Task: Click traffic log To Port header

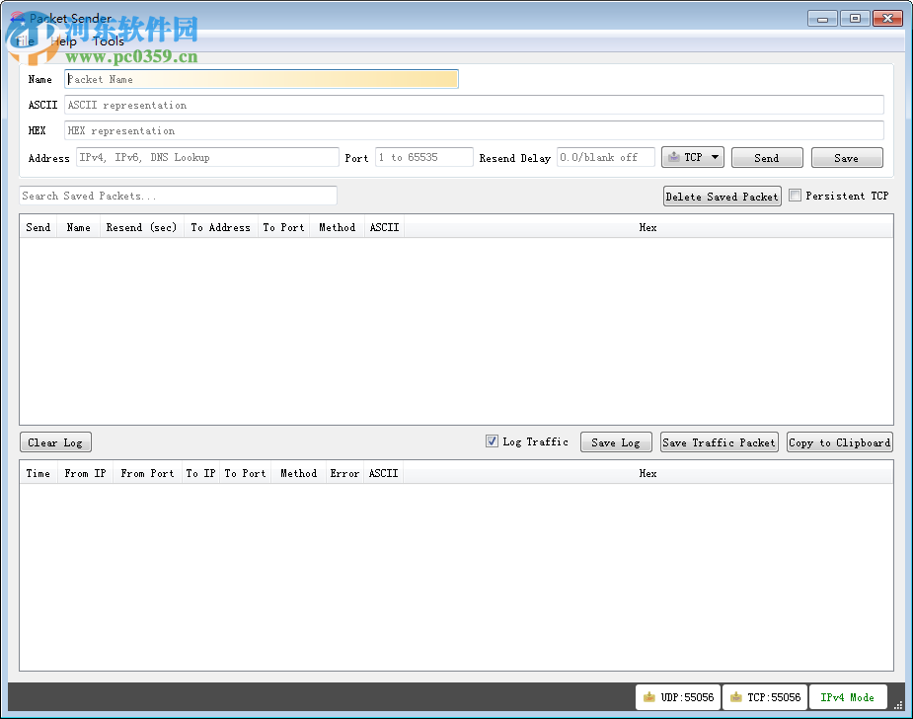Action: [245, 473]
